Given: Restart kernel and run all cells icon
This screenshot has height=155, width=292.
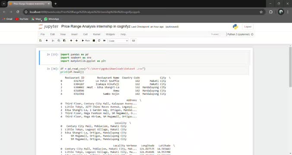Looking at the screenshot, I should [x=104, y=40].
